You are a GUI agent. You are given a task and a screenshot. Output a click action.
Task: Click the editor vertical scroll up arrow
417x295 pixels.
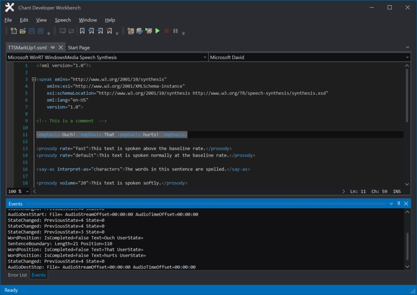pos(407,66)
